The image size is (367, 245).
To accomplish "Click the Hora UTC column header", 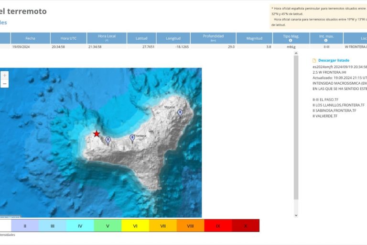I will pos(68,38).
